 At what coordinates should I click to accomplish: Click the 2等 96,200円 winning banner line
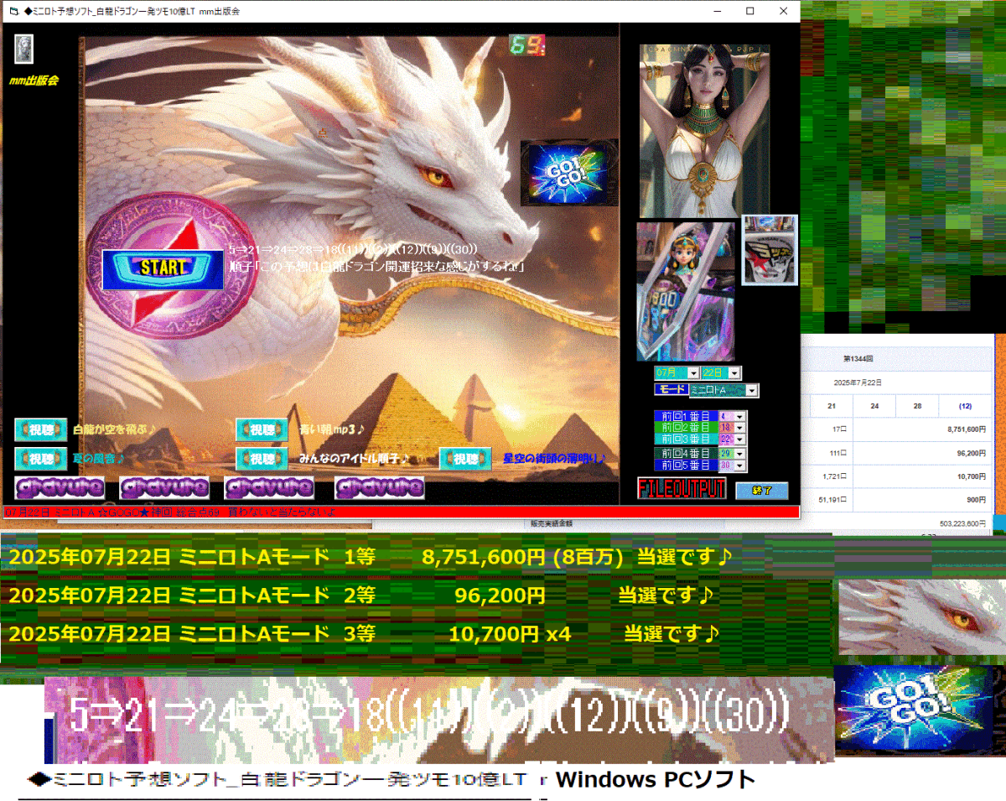(361, 596)
